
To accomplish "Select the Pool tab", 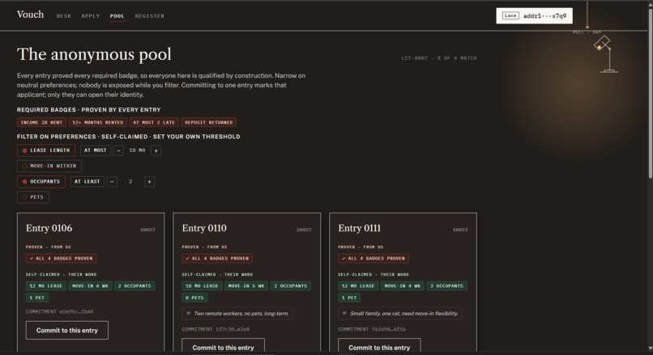I will [x=117, y=16].
